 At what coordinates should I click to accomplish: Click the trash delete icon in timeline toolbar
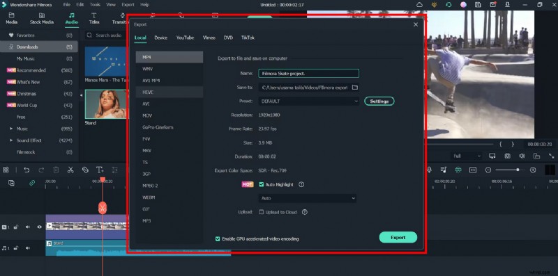[x=56, y=170]
